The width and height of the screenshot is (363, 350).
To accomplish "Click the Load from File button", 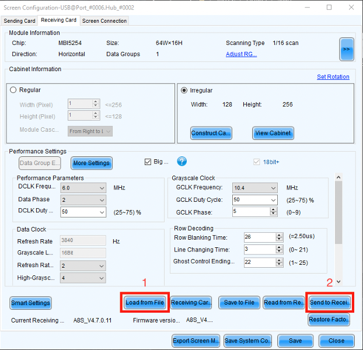I will pyautogui.click(x=145, y=302).
